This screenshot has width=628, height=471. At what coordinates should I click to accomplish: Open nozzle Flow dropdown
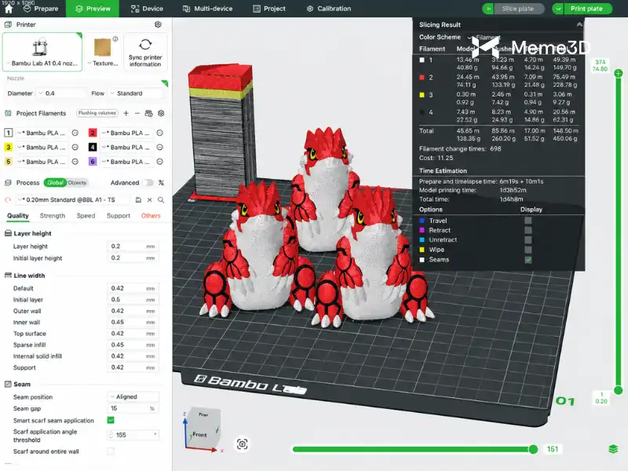(137, 93)
